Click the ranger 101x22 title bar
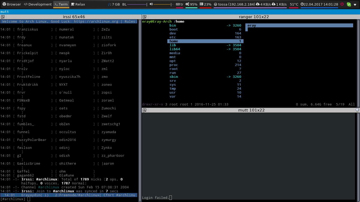 pyautogui.click(x=254, y=17)
